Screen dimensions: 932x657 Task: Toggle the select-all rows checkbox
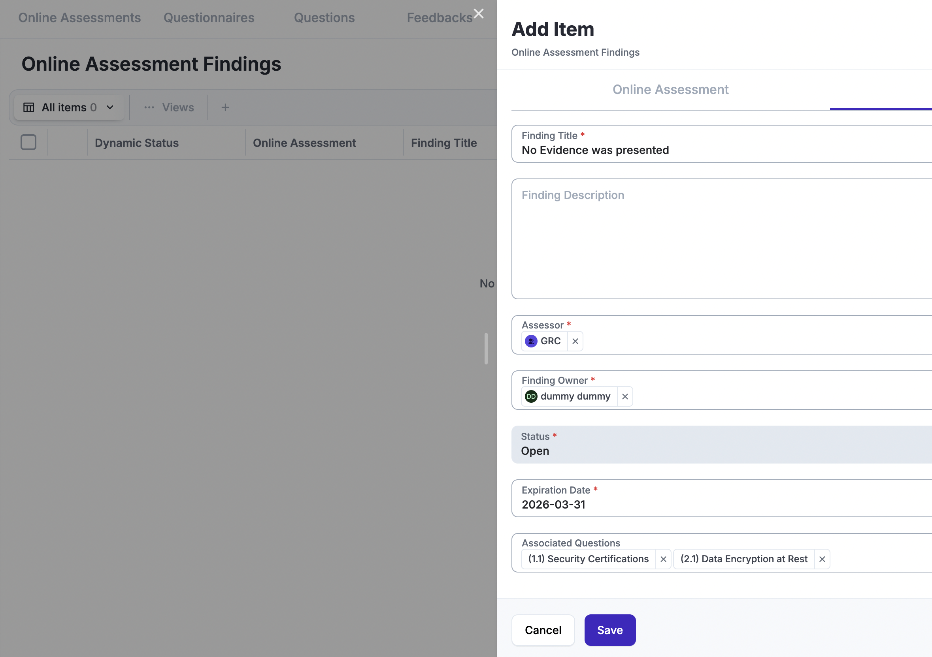point(28,143)
